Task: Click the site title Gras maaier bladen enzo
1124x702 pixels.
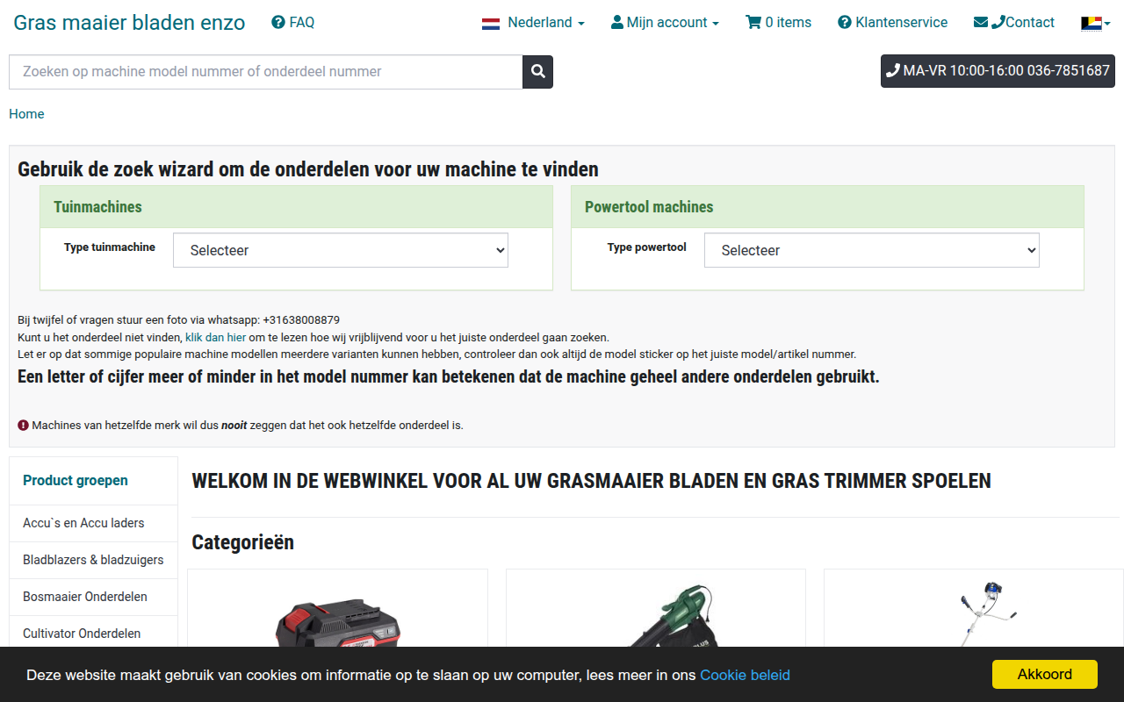Action: pos(129,22)
